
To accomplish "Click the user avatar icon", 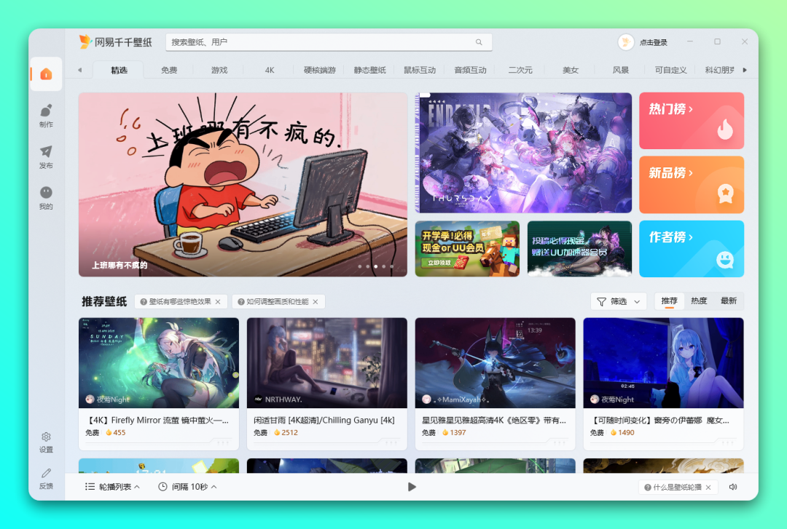I will click(x=626, y=42).
